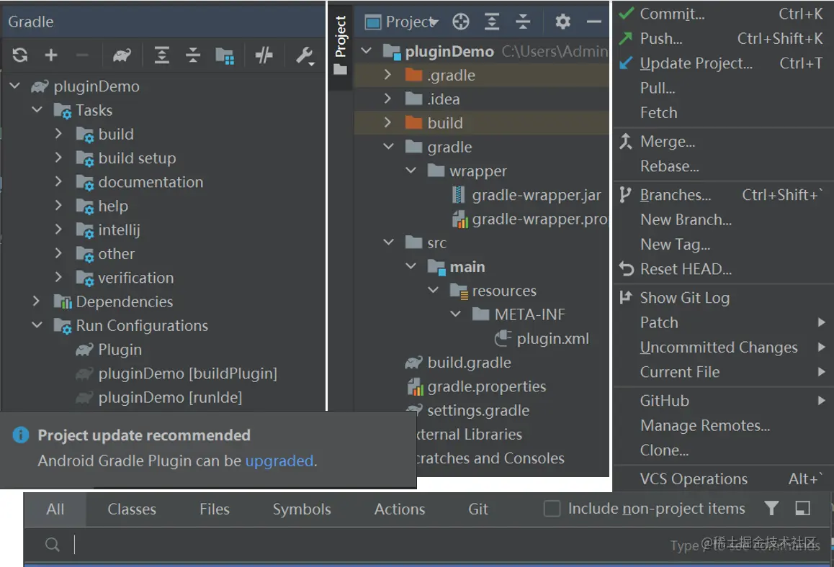Choose Show Git Log menu entry
The image size is (834, 567).
[x=722, y=298]
